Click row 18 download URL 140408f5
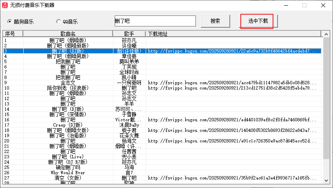333x188 pixels. coord(232,130)
